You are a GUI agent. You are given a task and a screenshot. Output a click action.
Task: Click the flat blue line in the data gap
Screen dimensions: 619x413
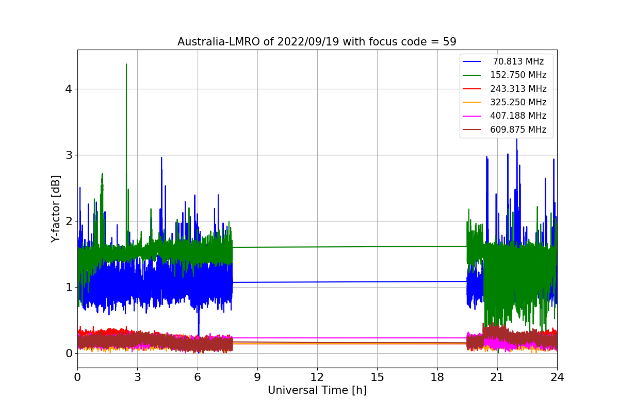coord(350,282)
